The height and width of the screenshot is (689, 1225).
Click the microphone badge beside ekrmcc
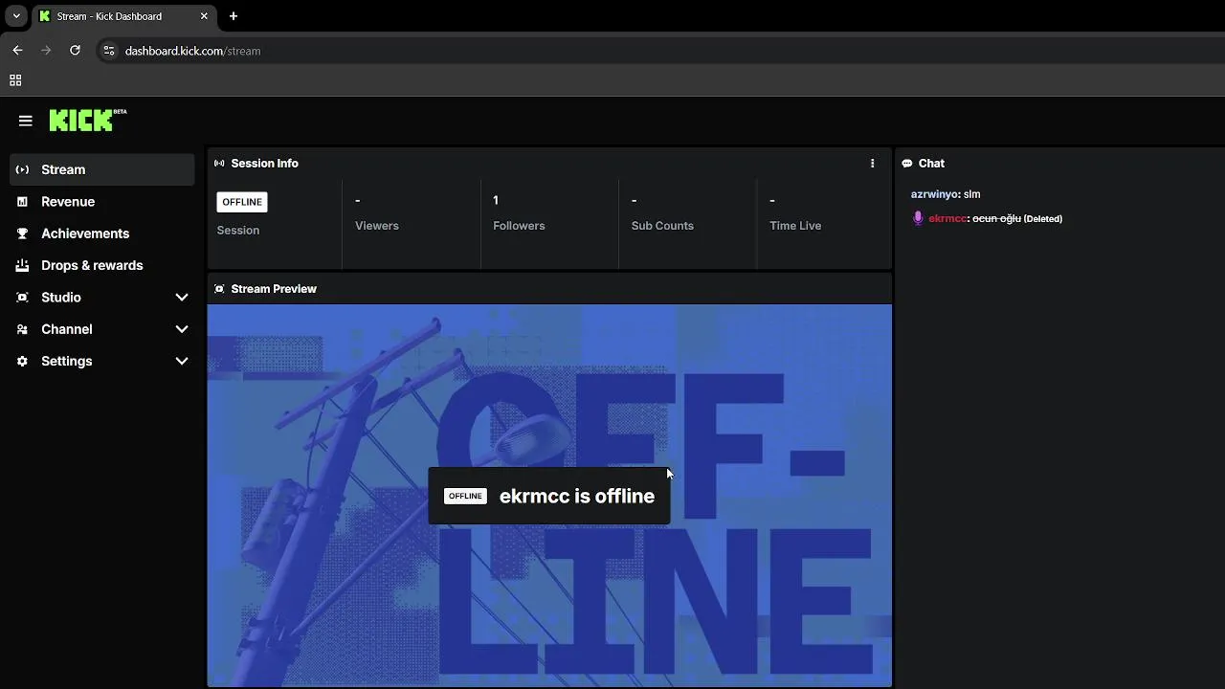click(x=918, y=218)
